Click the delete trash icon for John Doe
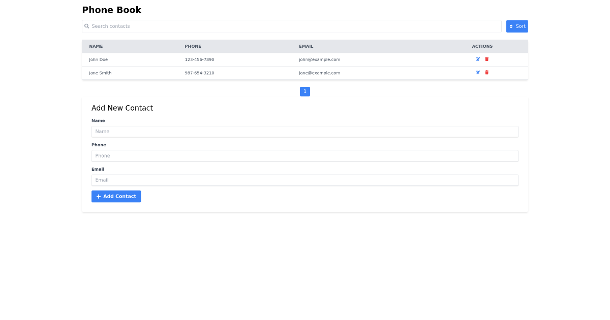This screenshot has height=320, width=610. [x=486, y=59]
